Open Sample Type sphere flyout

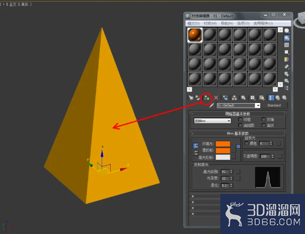click(x=287, y=31)
